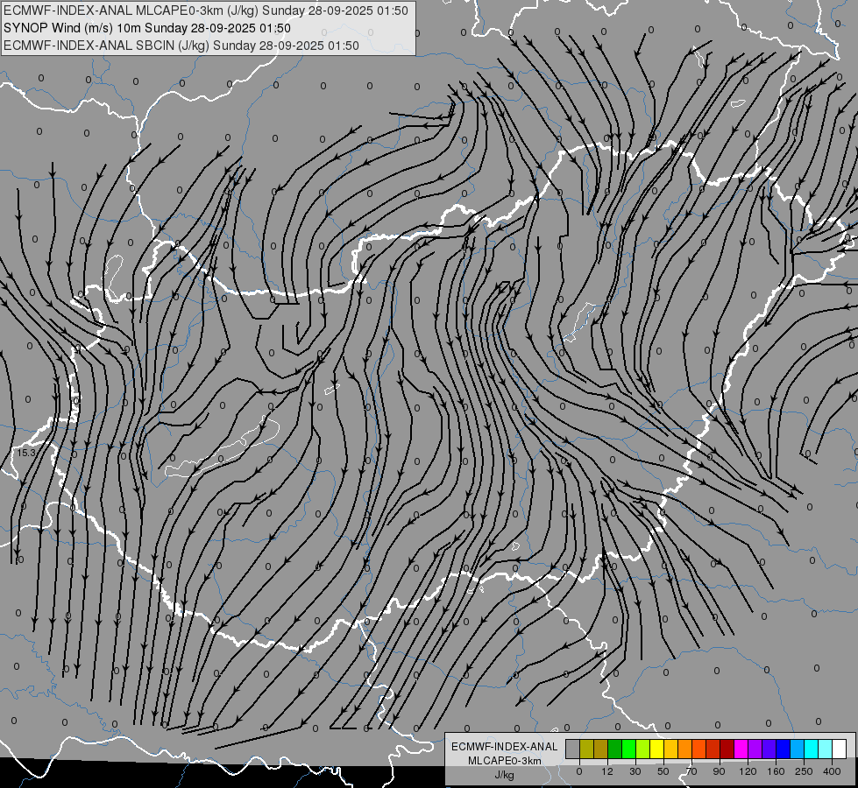The image size is (858, 788).
Task: Click the dark red legend swatch
Action: [727, 749]
